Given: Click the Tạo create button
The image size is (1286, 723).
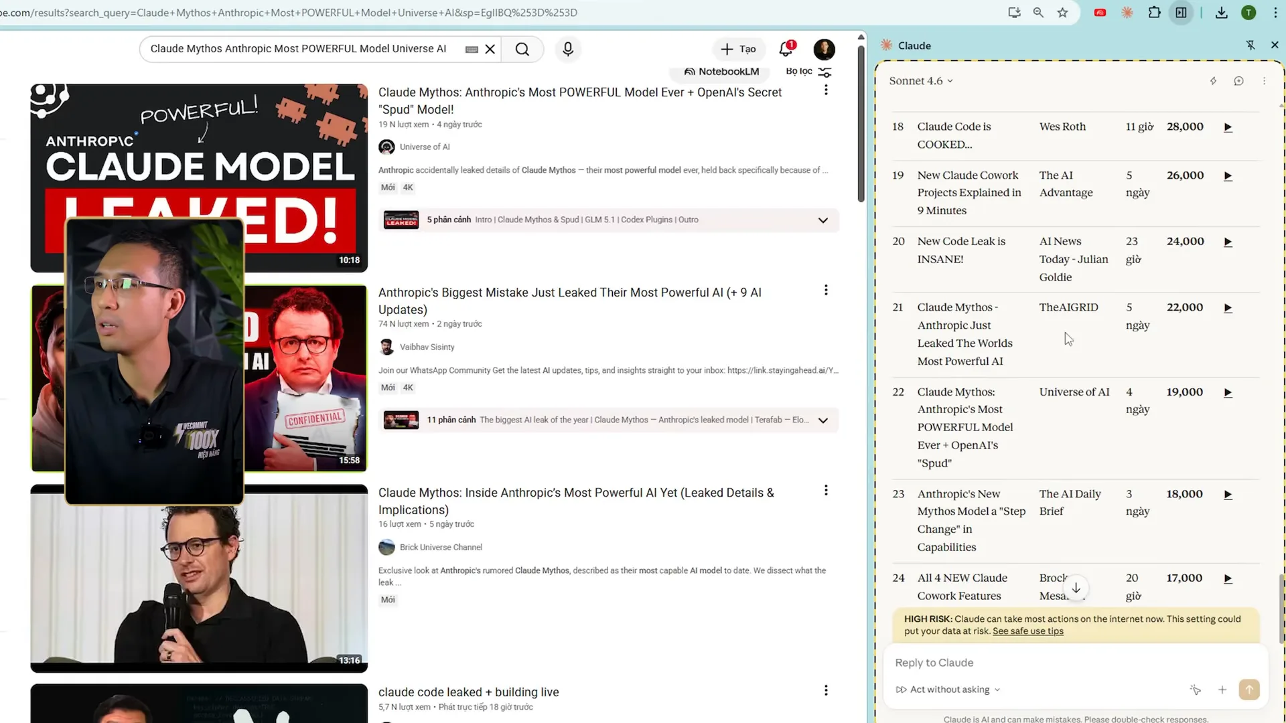Looking at the screenshot, I should point(738,49).
